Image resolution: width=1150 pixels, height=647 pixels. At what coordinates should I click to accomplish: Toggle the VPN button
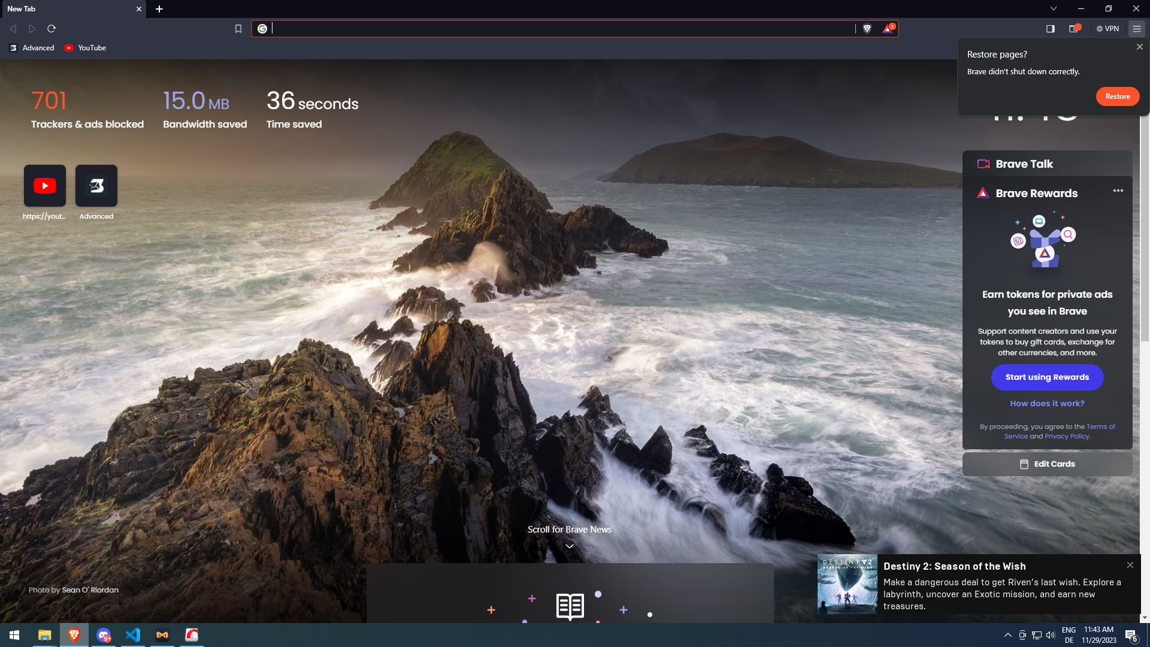click(1107, 29)
